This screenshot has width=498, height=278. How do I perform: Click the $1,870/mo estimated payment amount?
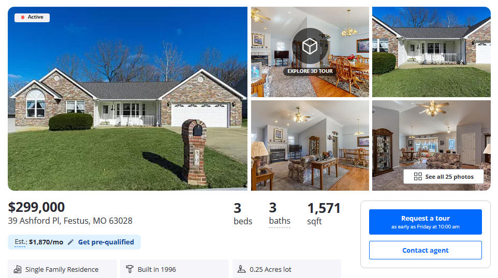coord(46,242)
